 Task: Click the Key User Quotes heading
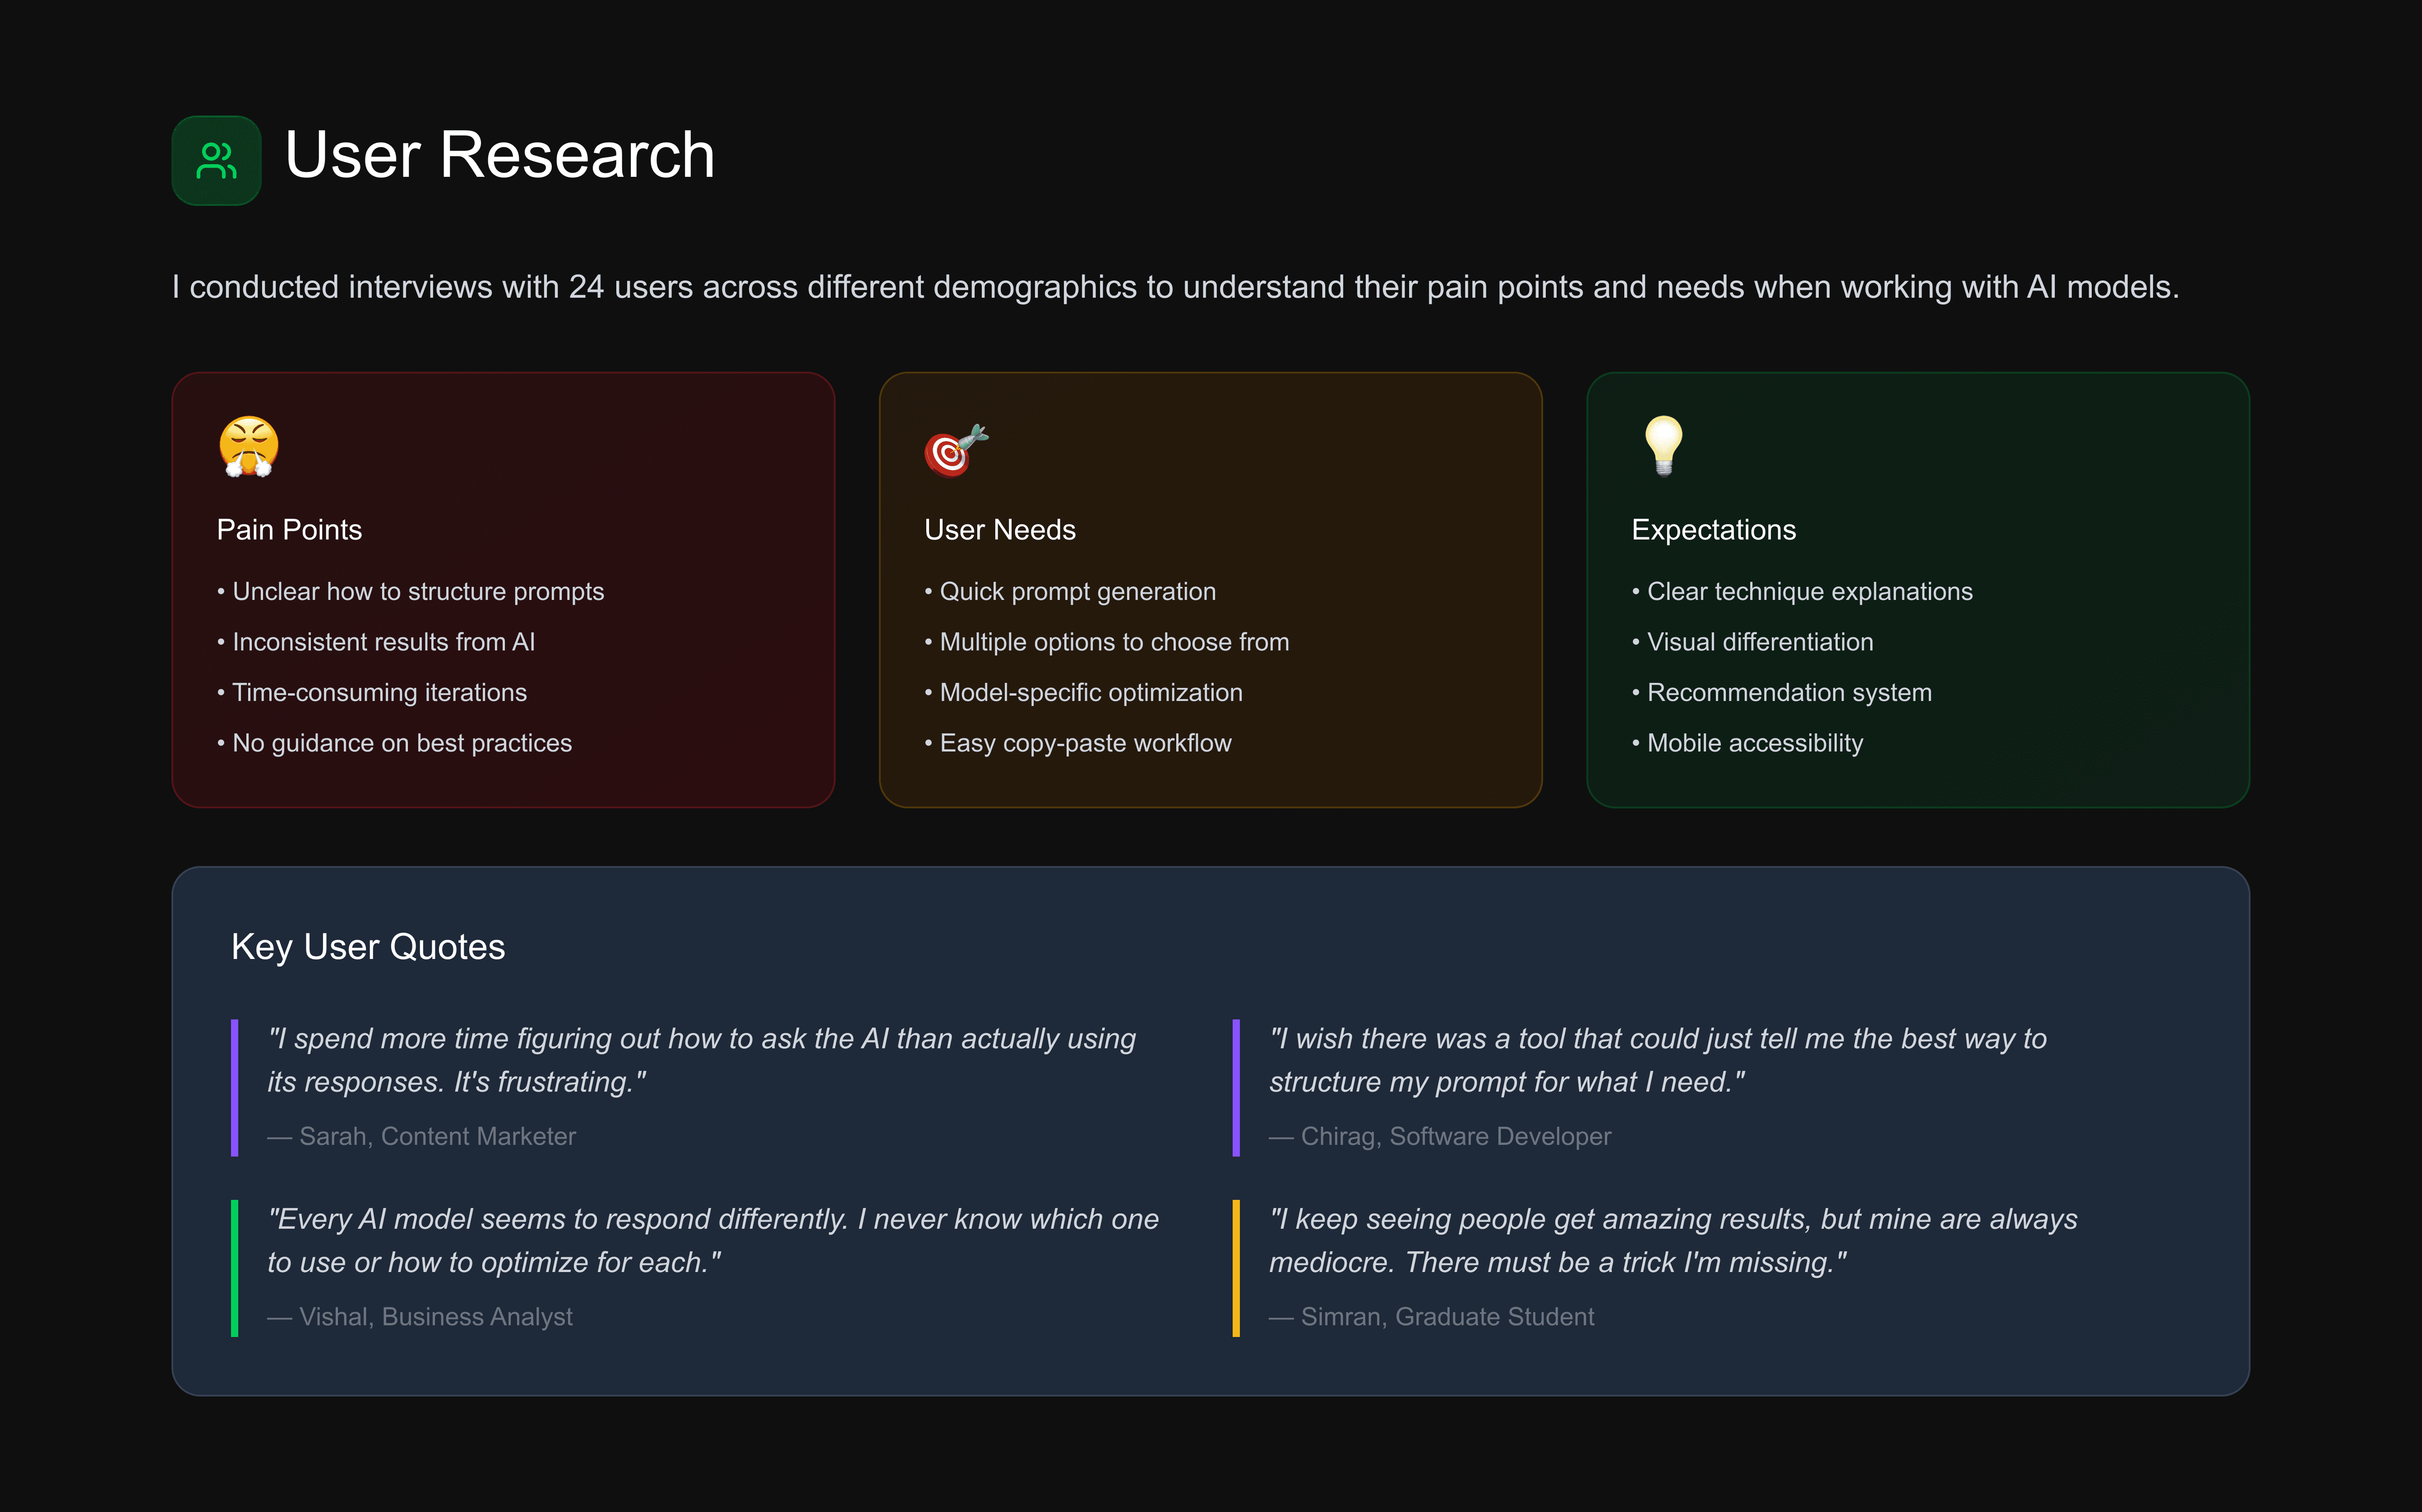coord(368,947)
